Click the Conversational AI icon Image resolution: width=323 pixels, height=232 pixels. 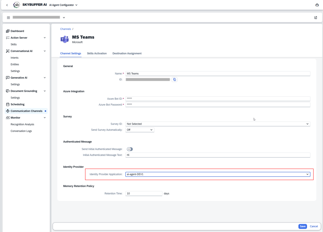(8, 51)
